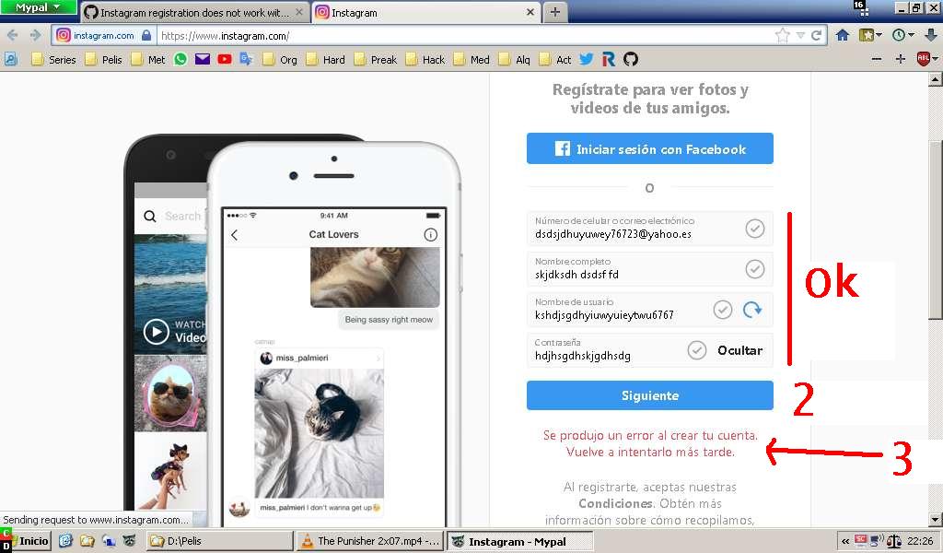Click the search icon at bookmarks bar start
Image resolution: width=943 pixels, height=553 pixels.
tap(11, 59)
